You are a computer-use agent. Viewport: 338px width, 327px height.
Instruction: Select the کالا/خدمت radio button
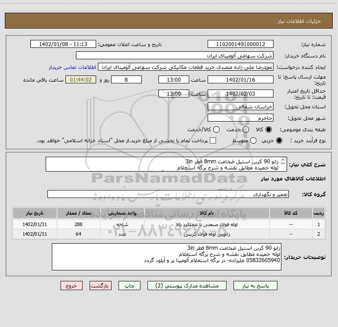(x=216, y=129)
